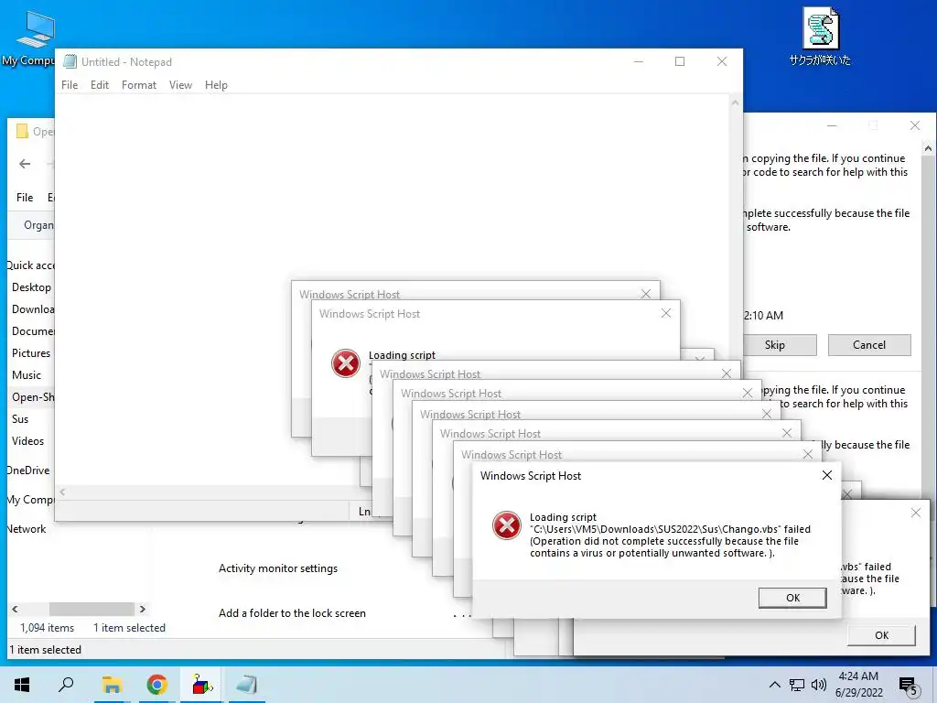Select Pictures in Explorer sidebar
This screenshot has height=703, width=937.
pos(31,353)
